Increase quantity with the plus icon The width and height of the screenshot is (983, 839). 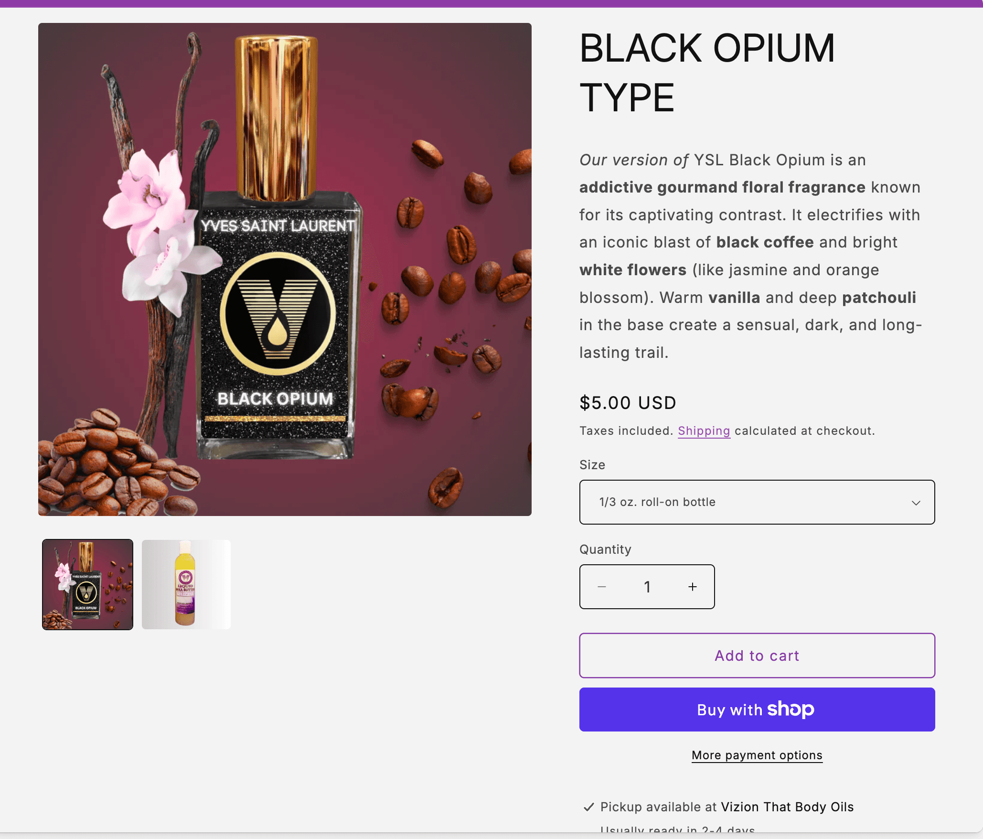point(693,587)
